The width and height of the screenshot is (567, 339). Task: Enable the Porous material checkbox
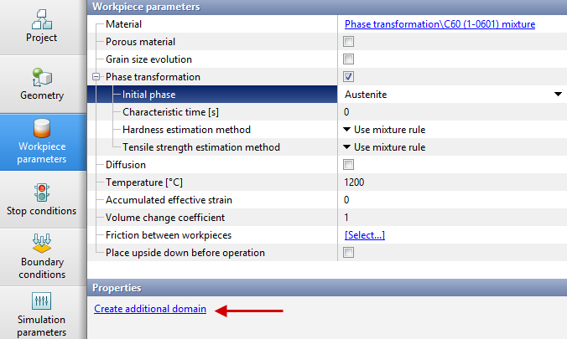pyautogui.click(x=349, y=42)
